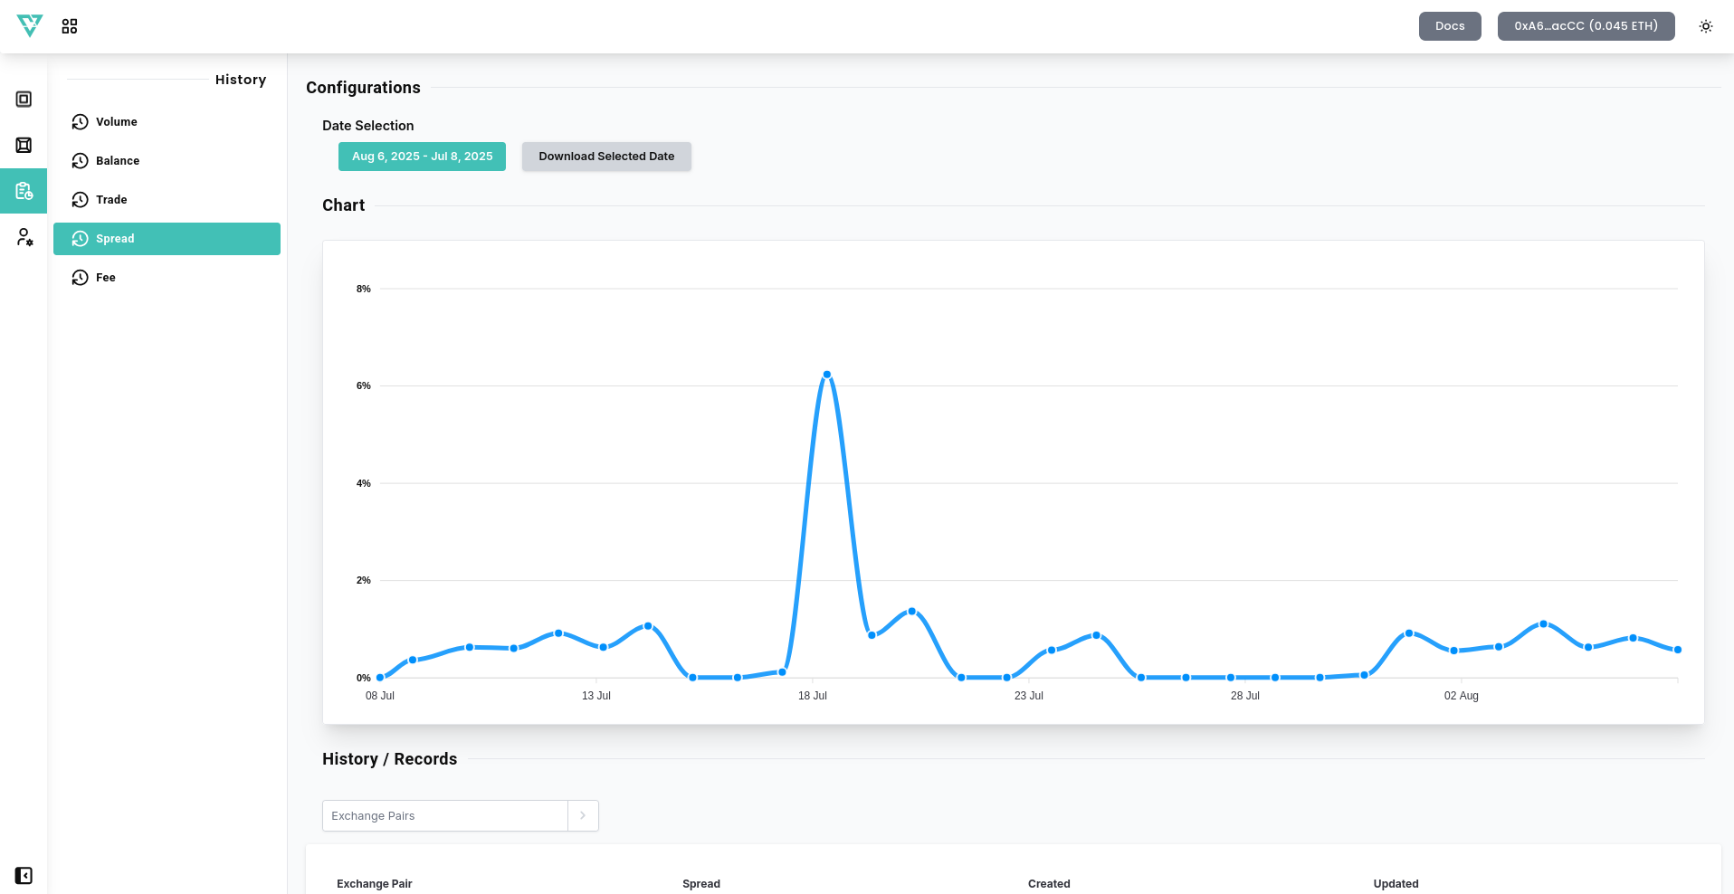The height and width of the screenshot is (894, 1734).
Task: Open the user settings icon in rail
Action: pyautogui.click(x=24, y=237)
